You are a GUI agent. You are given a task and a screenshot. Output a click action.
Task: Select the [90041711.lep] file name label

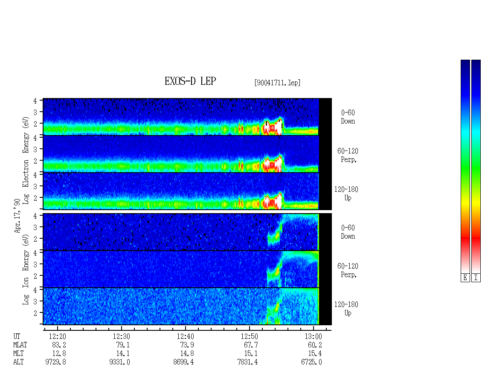(277, 83)
